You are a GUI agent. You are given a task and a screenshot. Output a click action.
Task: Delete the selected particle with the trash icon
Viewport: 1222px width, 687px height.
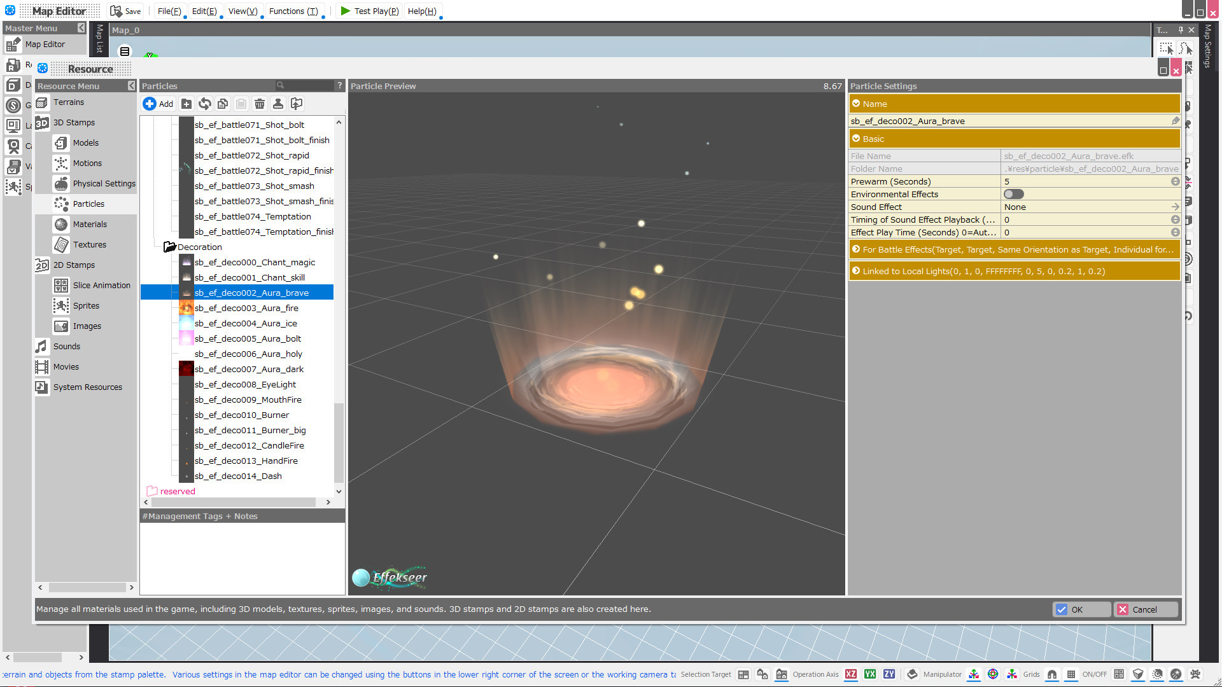(x=260, y=104)
